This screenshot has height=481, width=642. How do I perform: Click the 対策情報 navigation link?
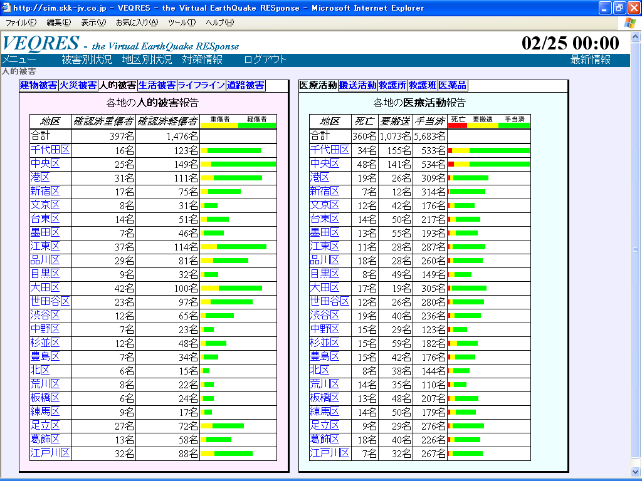[x=202, y=59]
